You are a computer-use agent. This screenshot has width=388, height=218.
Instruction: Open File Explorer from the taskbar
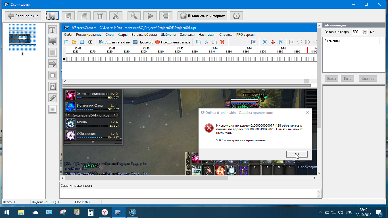[x=21, y=212]
